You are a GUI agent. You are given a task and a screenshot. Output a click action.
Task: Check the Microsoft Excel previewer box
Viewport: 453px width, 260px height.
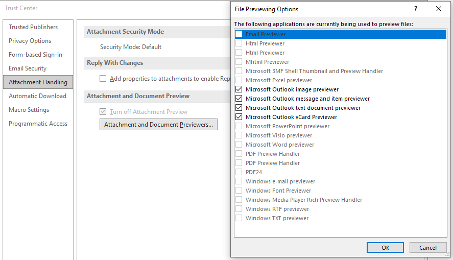239,80
